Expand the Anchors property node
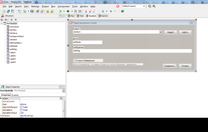This screenshot has width=208, height=132. click(1, 116)
